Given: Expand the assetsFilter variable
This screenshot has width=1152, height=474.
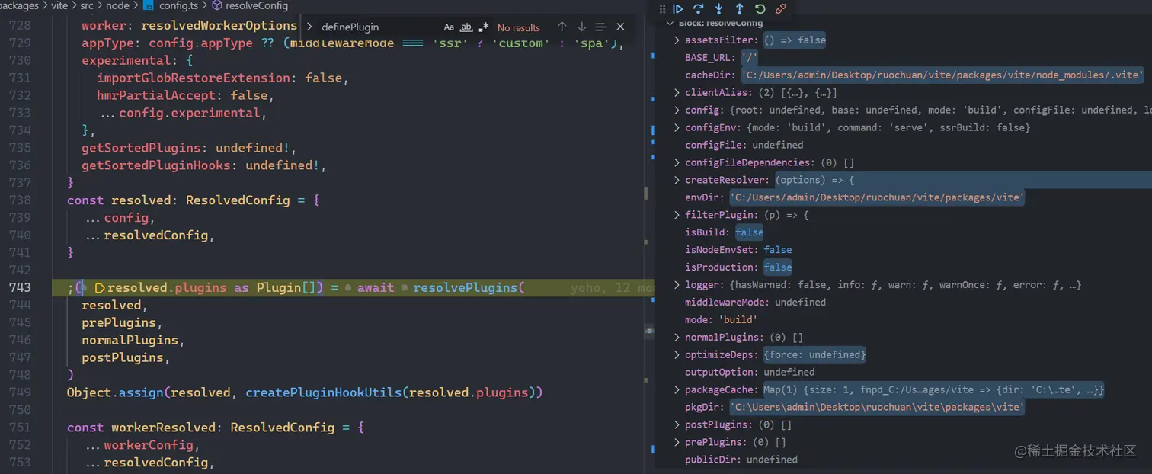Looking at the screenshot, I should 677,40.
